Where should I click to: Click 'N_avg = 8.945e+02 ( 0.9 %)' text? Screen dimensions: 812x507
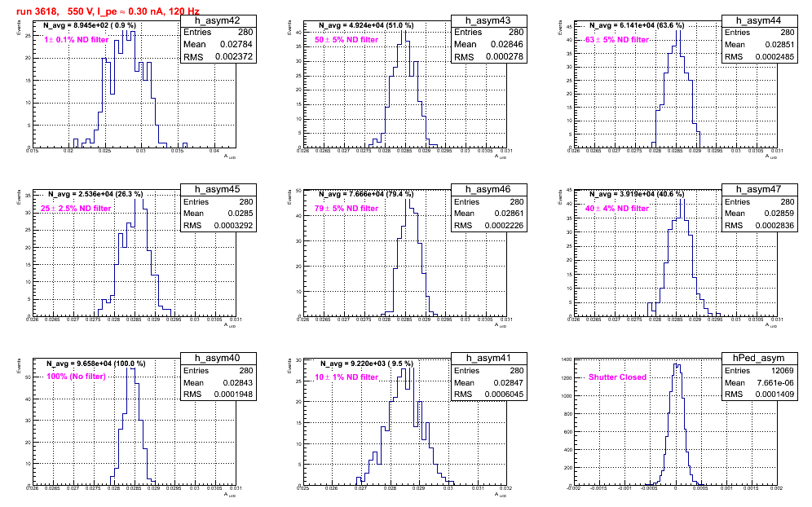click(90, 24)
